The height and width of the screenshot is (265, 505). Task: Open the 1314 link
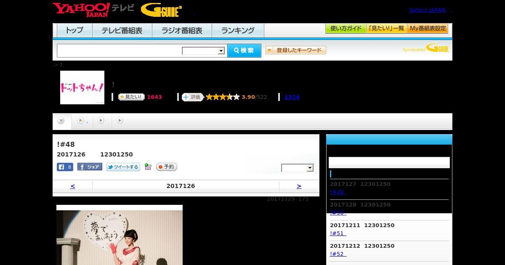click(x=292, y=97)
